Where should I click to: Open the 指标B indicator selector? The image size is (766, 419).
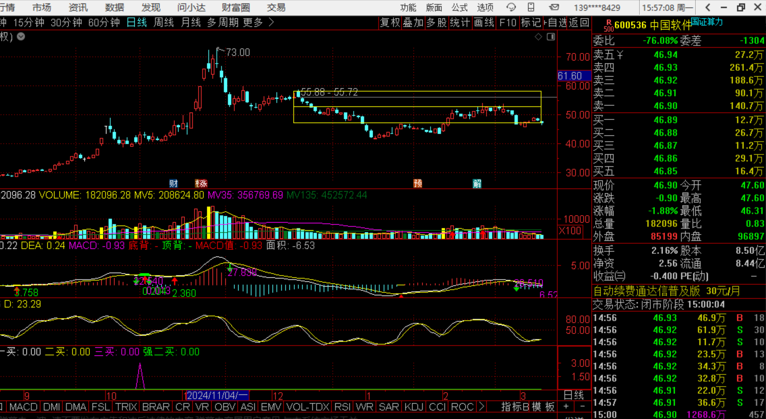pyautogui.click(x=515, y=406)
